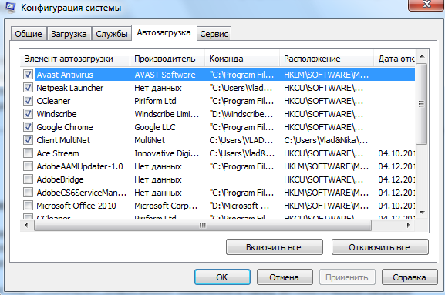Enable the Ace Stream startup checkbox
The height and width of the screenshot is (295, 445).
[28, 153]
